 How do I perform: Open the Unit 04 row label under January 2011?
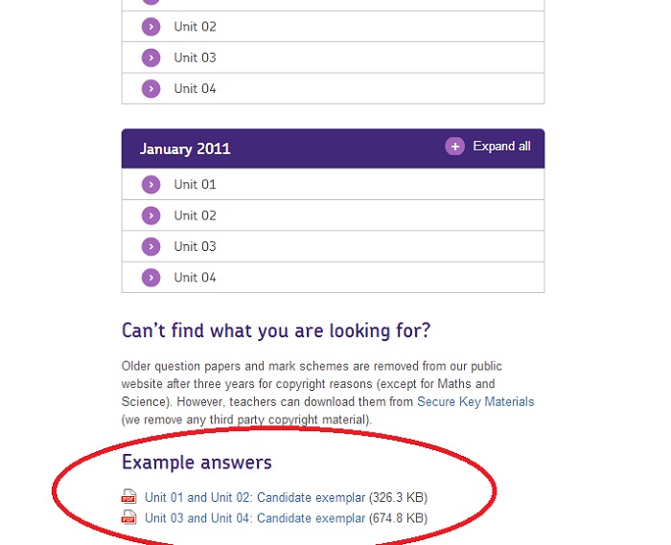tap(195, 278)
